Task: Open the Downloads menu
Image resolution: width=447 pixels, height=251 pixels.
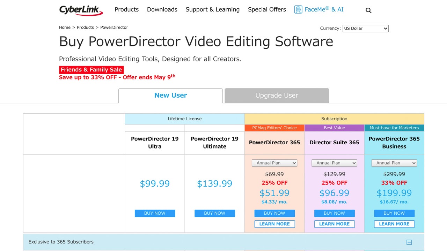Action: click(162, 9)
